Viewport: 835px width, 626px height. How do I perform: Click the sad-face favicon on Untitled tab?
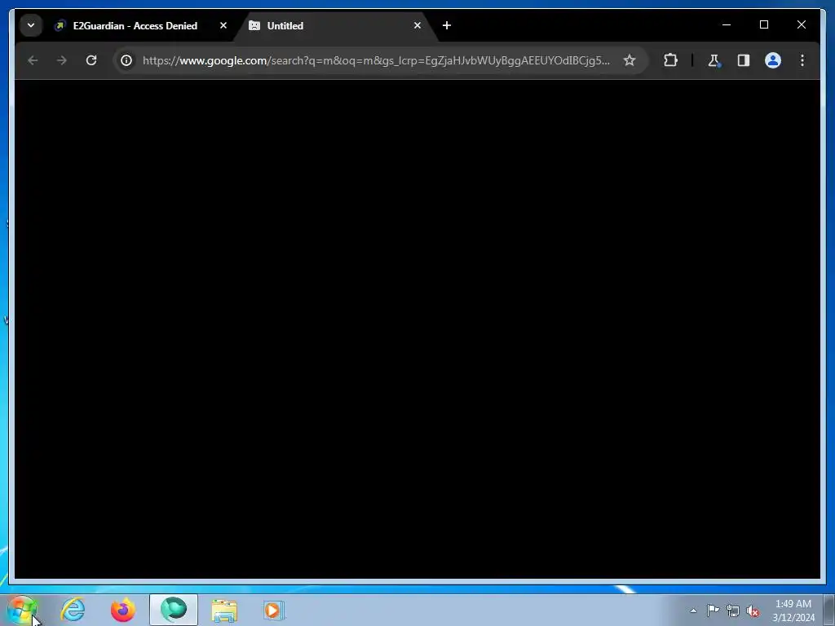pos(254,25)
